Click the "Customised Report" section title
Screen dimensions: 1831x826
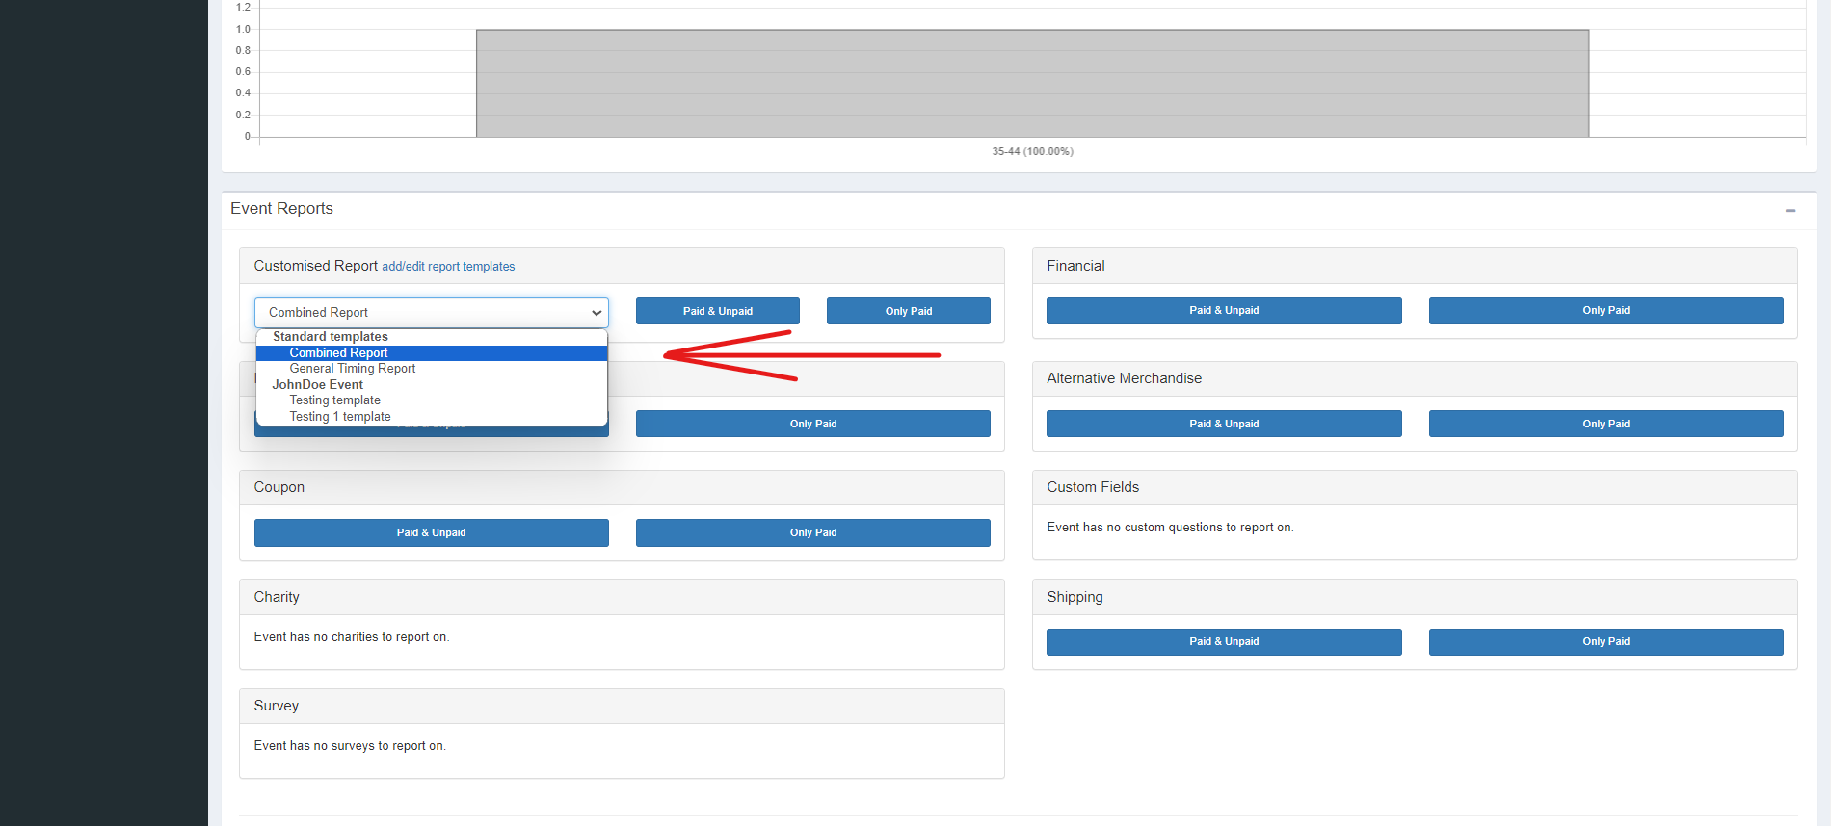tap(316, 266)
